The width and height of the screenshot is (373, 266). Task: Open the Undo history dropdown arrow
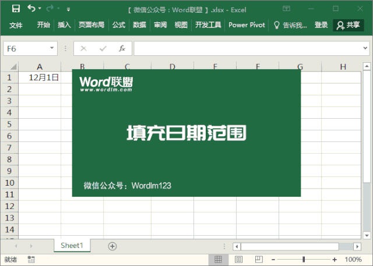pyautogui.click(x=40, y=9)
